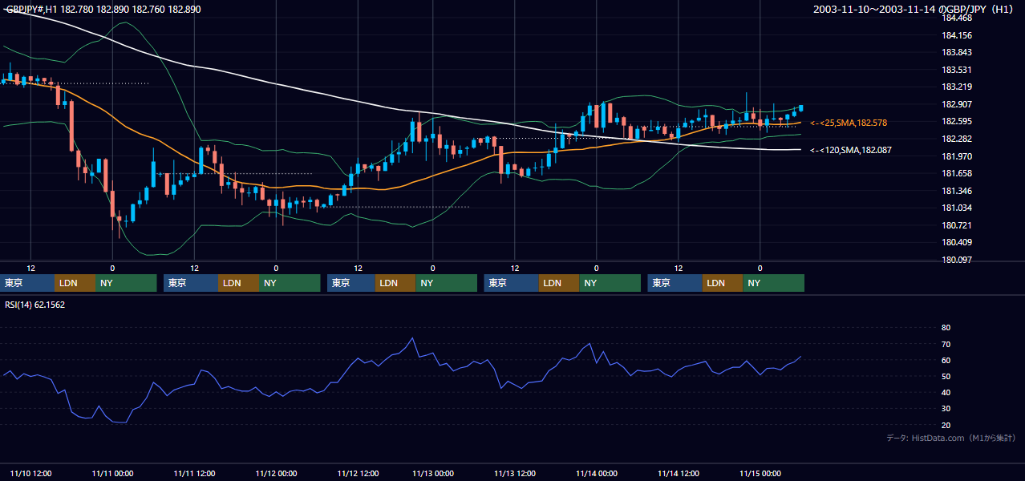
Task: Select the 25 SMA 182.578 label
Action: coord(850,123)
